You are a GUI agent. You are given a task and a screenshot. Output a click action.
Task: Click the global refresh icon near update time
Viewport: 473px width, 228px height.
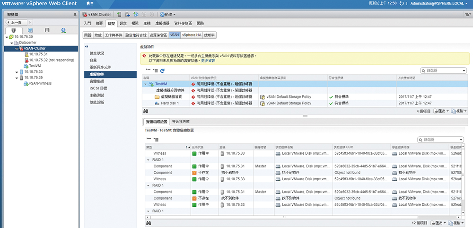(401, 4)
